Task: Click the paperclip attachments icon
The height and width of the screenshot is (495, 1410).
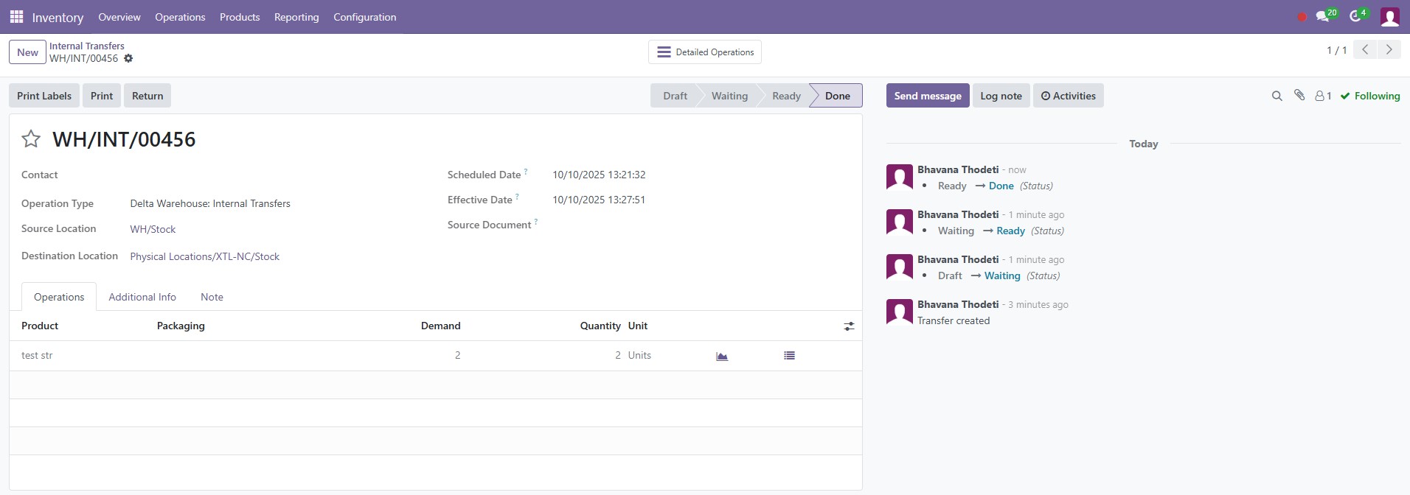Action: (x=1299, y=96)
